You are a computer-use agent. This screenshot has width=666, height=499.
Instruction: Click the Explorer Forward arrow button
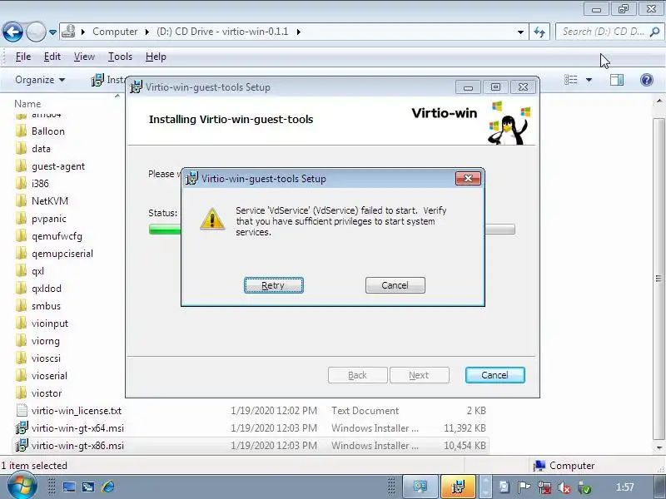(36, 32)
